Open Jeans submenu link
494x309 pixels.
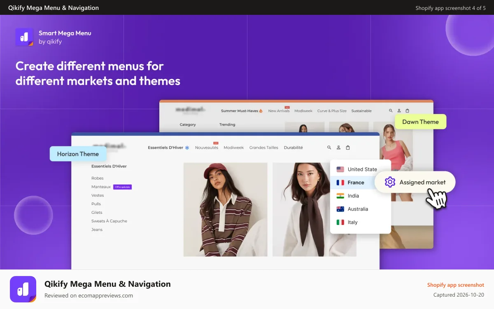click(x=97, y=229)
